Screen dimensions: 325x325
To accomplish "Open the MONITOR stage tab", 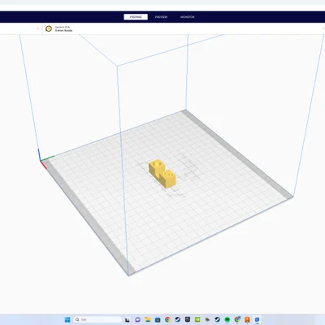I will click(x=188, y=17).
